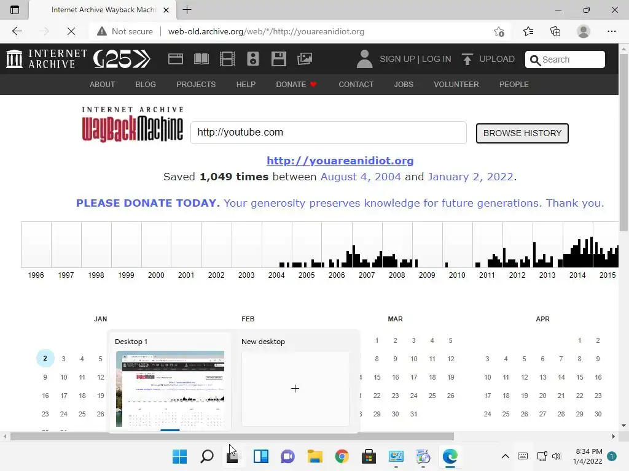Open File Explorer from taskbar

(x=314, y=456)
